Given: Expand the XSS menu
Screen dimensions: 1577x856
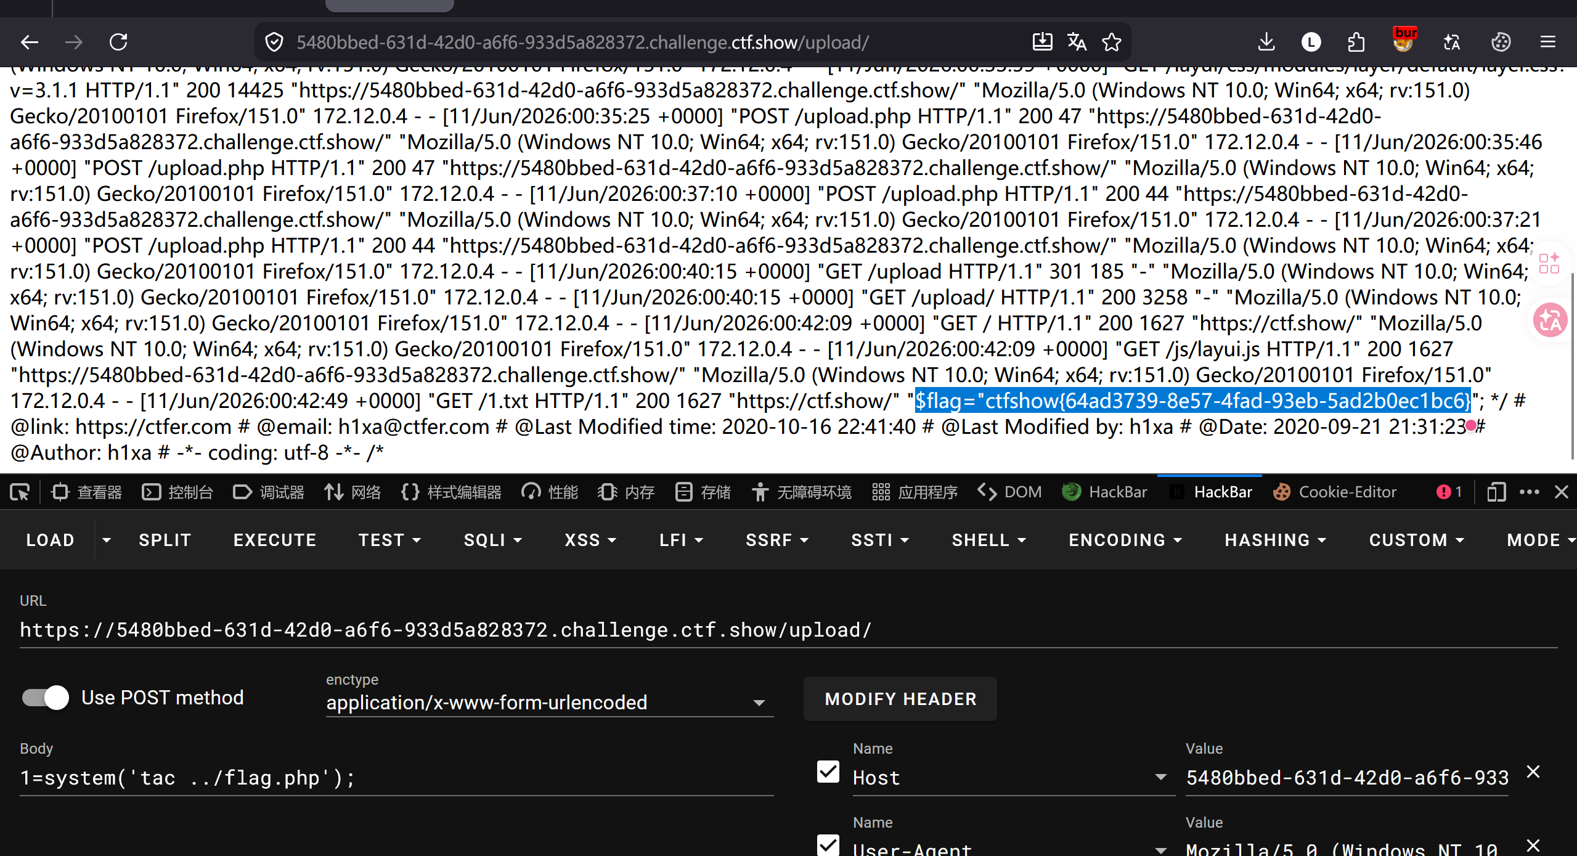Looking at the screenshot, I should pos(590,540).
